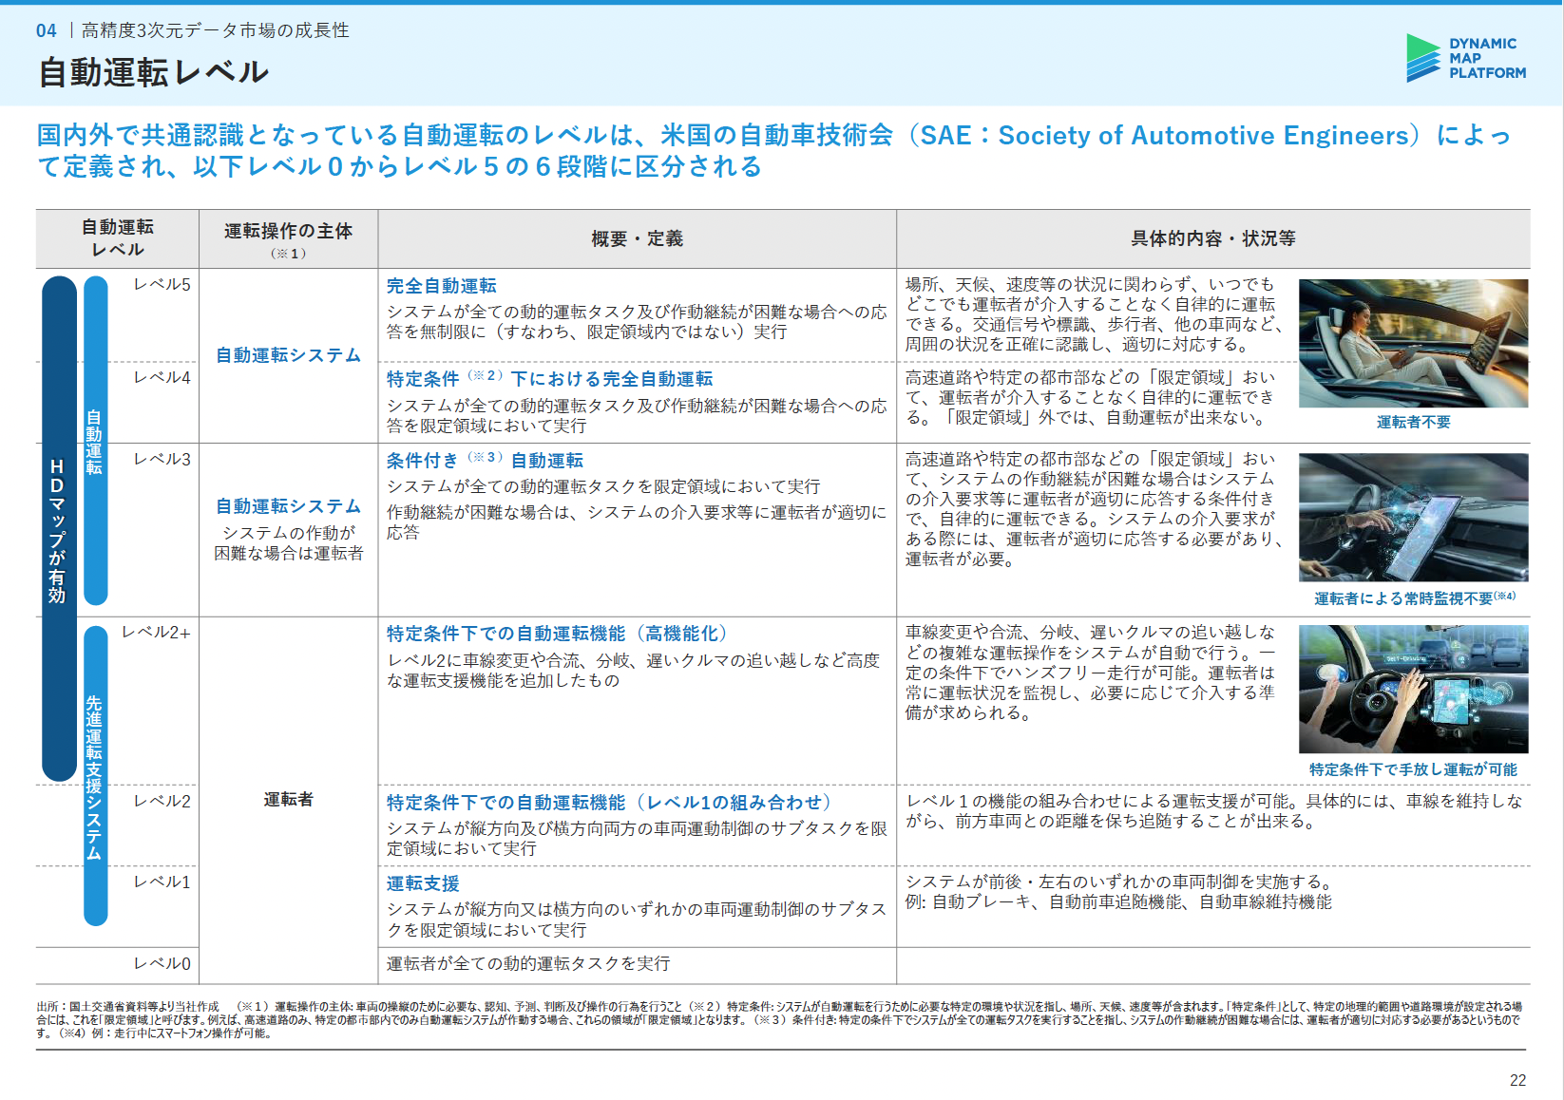Click the レベル2 row label
The image size is (1564, 1100).
[162, 801]
